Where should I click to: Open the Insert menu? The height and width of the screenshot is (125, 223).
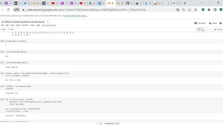pos(18,25)
